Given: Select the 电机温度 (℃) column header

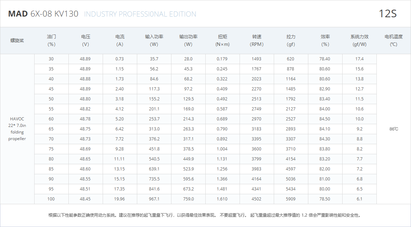Looking at the screenshot, I should pyautogui.click(x=393, y=41).
